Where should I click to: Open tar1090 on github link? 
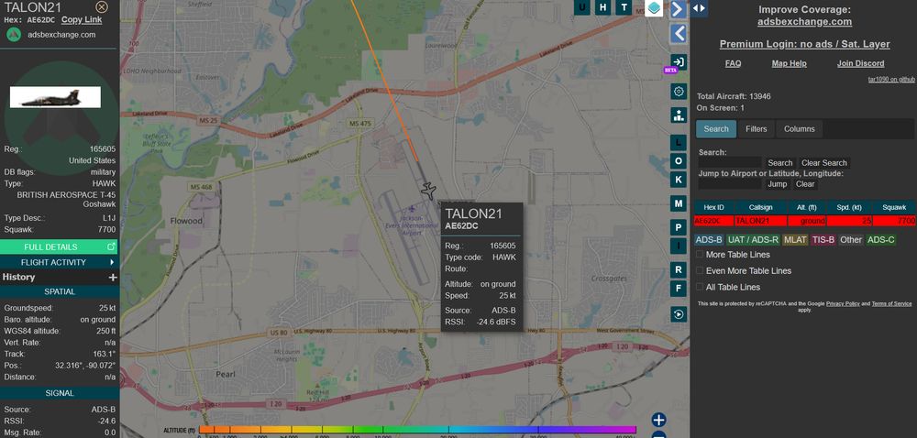click(891, 80)
